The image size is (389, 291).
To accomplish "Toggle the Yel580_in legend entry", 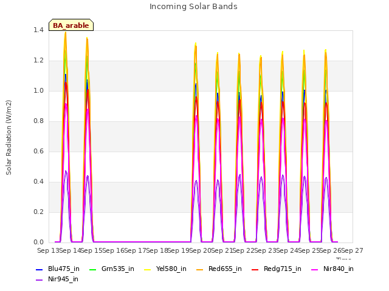I will click(x=165, y=269).
